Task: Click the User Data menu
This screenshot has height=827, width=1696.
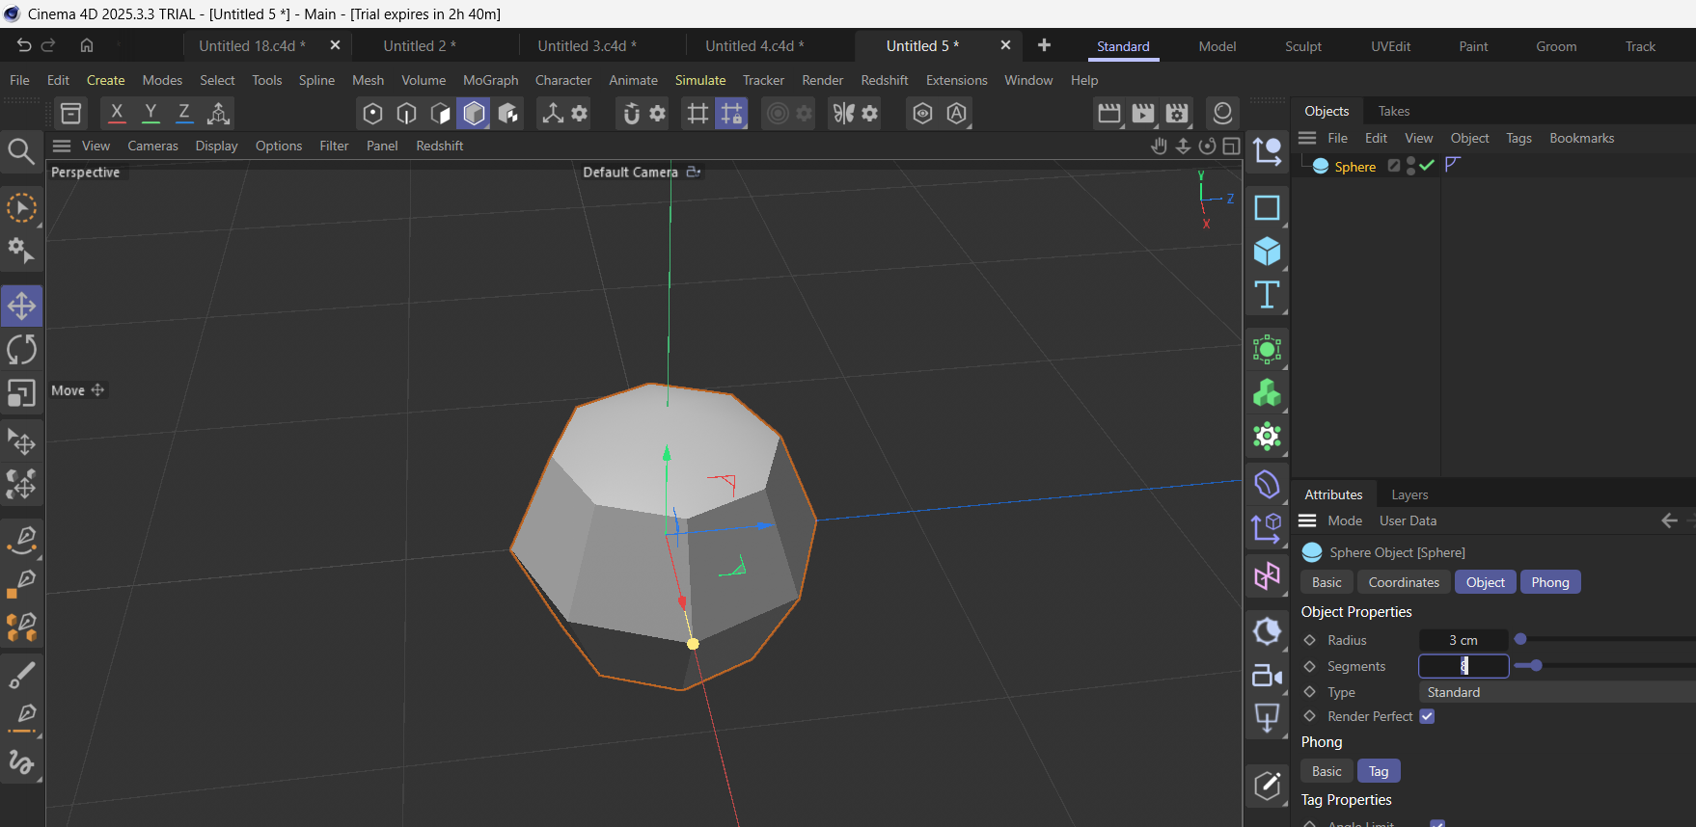Action: click(1408, 520)
